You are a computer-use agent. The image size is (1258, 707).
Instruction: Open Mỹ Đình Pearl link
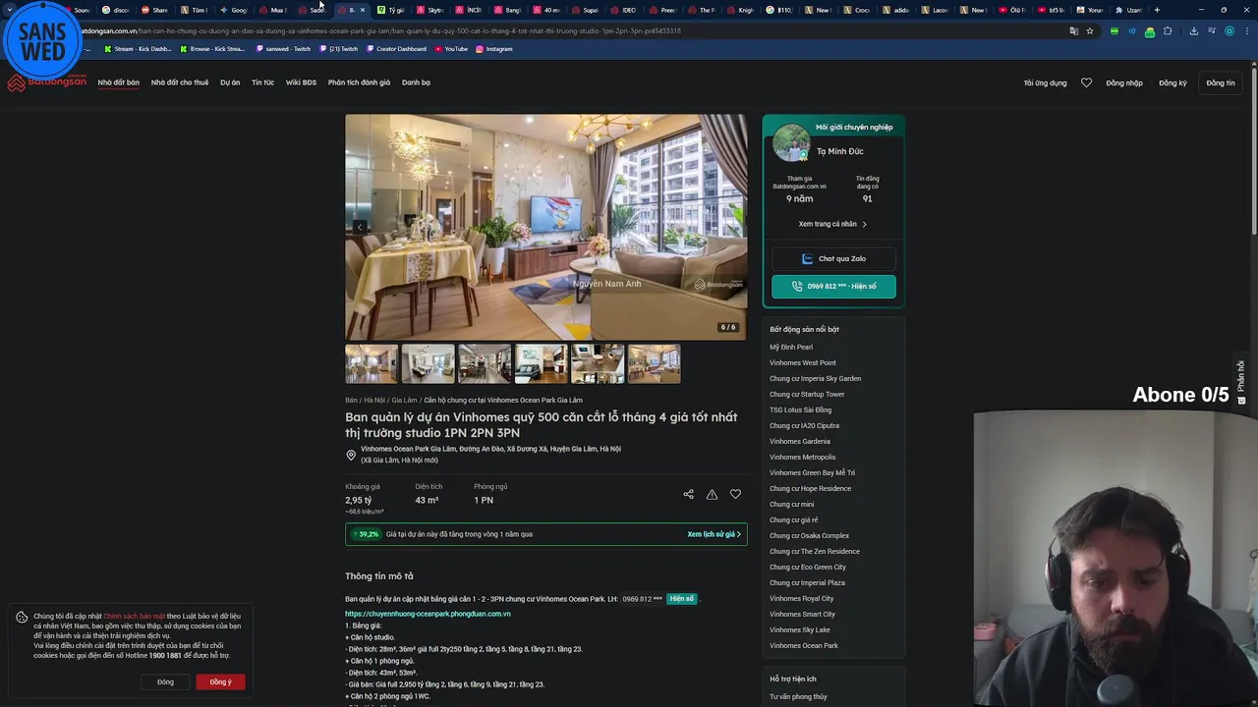coord(791,347)
